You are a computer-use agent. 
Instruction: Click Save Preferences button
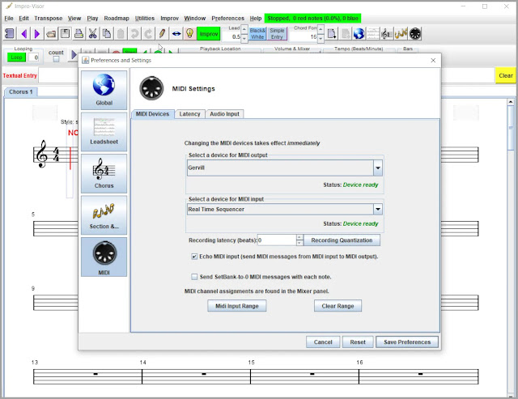pos(407,342)
